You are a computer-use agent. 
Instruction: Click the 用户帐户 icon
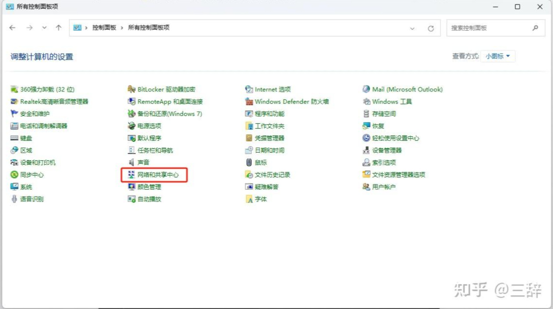point(366,187)
